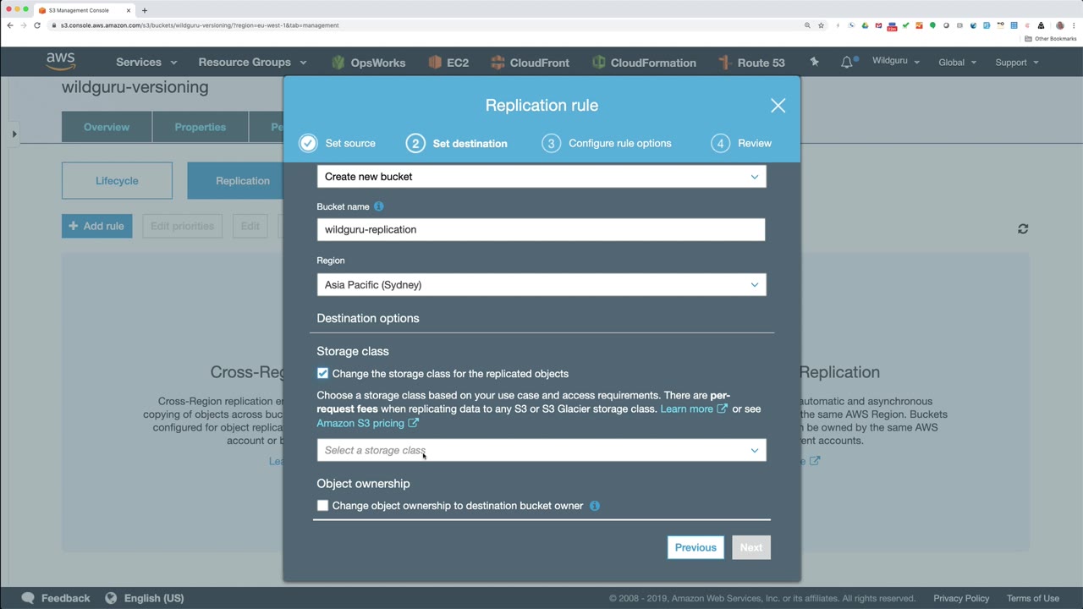The width and height of the screenshot is (1083, 609).
Task: Click the language globe icon
Action: (111, 598)
